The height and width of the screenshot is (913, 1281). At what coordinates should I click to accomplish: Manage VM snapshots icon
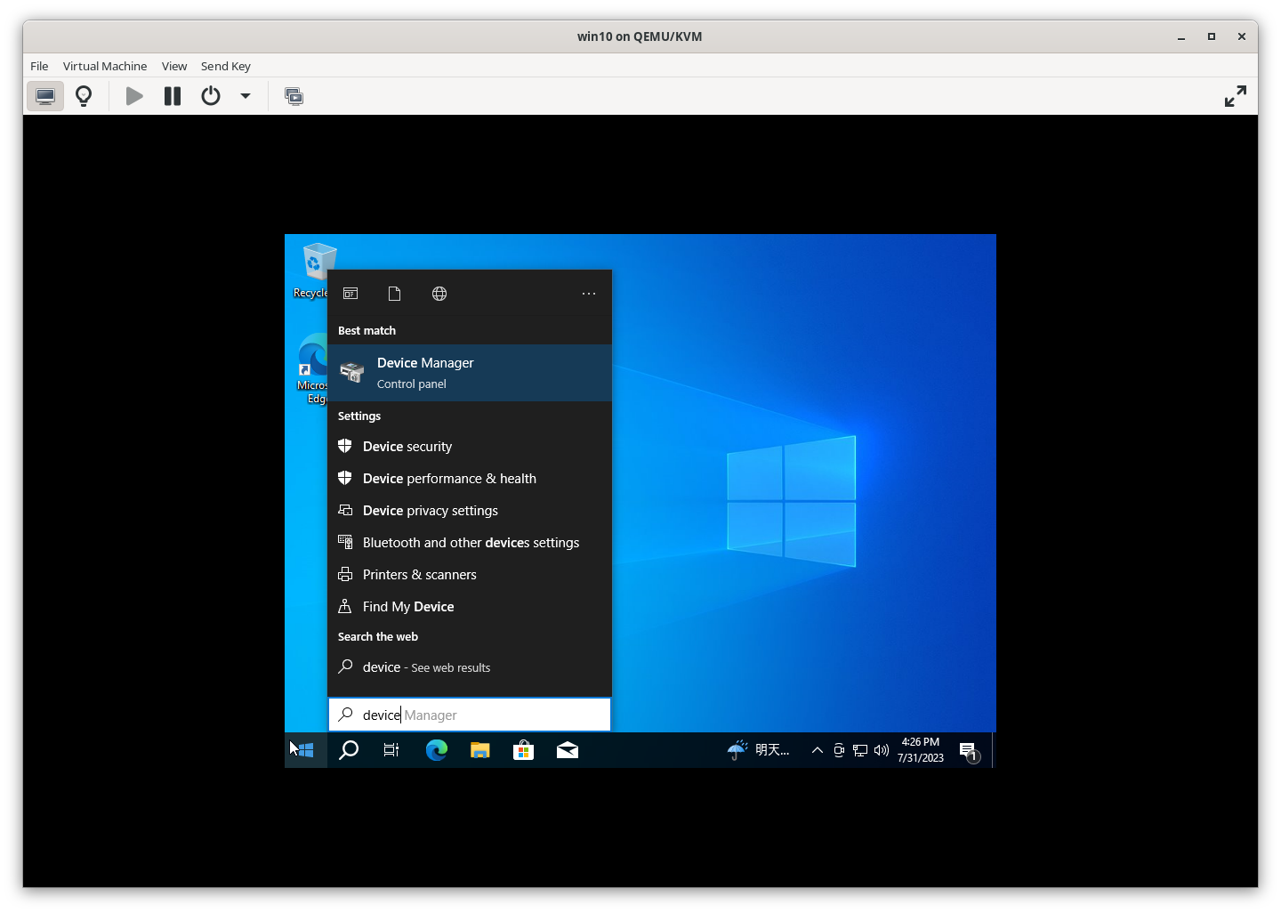coord(294,96)
